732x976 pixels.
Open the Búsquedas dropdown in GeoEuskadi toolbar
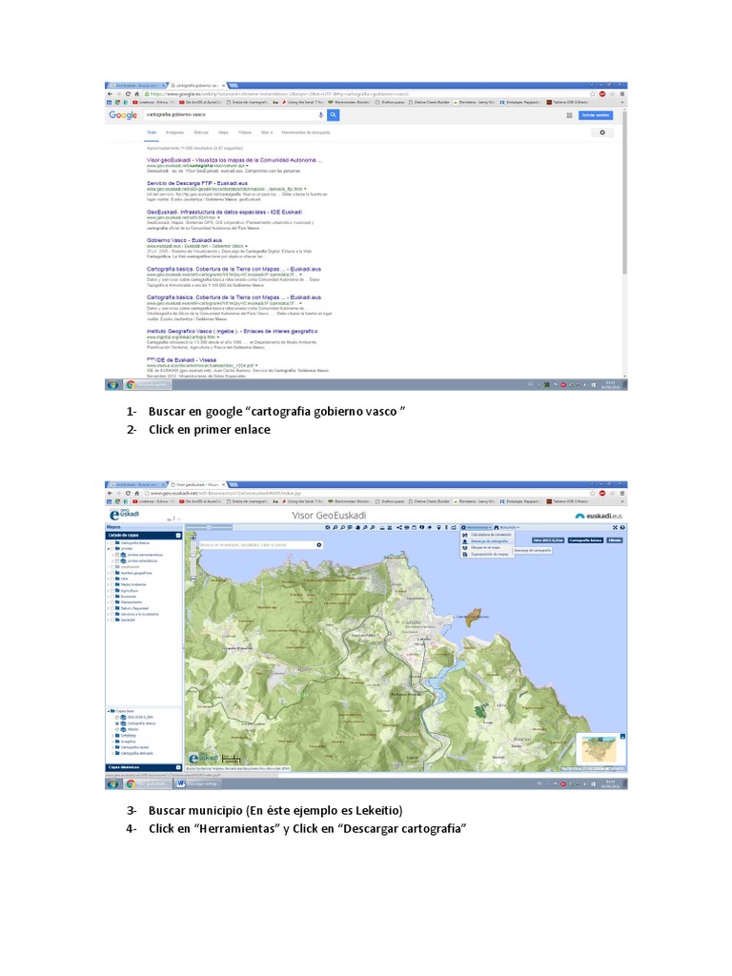pyautogui.click(x=507, y=527)
